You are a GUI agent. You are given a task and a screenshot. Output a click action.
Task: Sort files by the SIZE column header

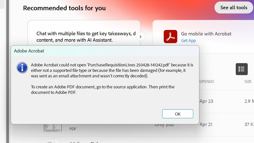pos(248,82)
